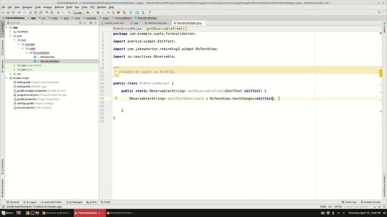Click the Replace toolbar icon
Viewport: 387px width, 217px height.
52,12
